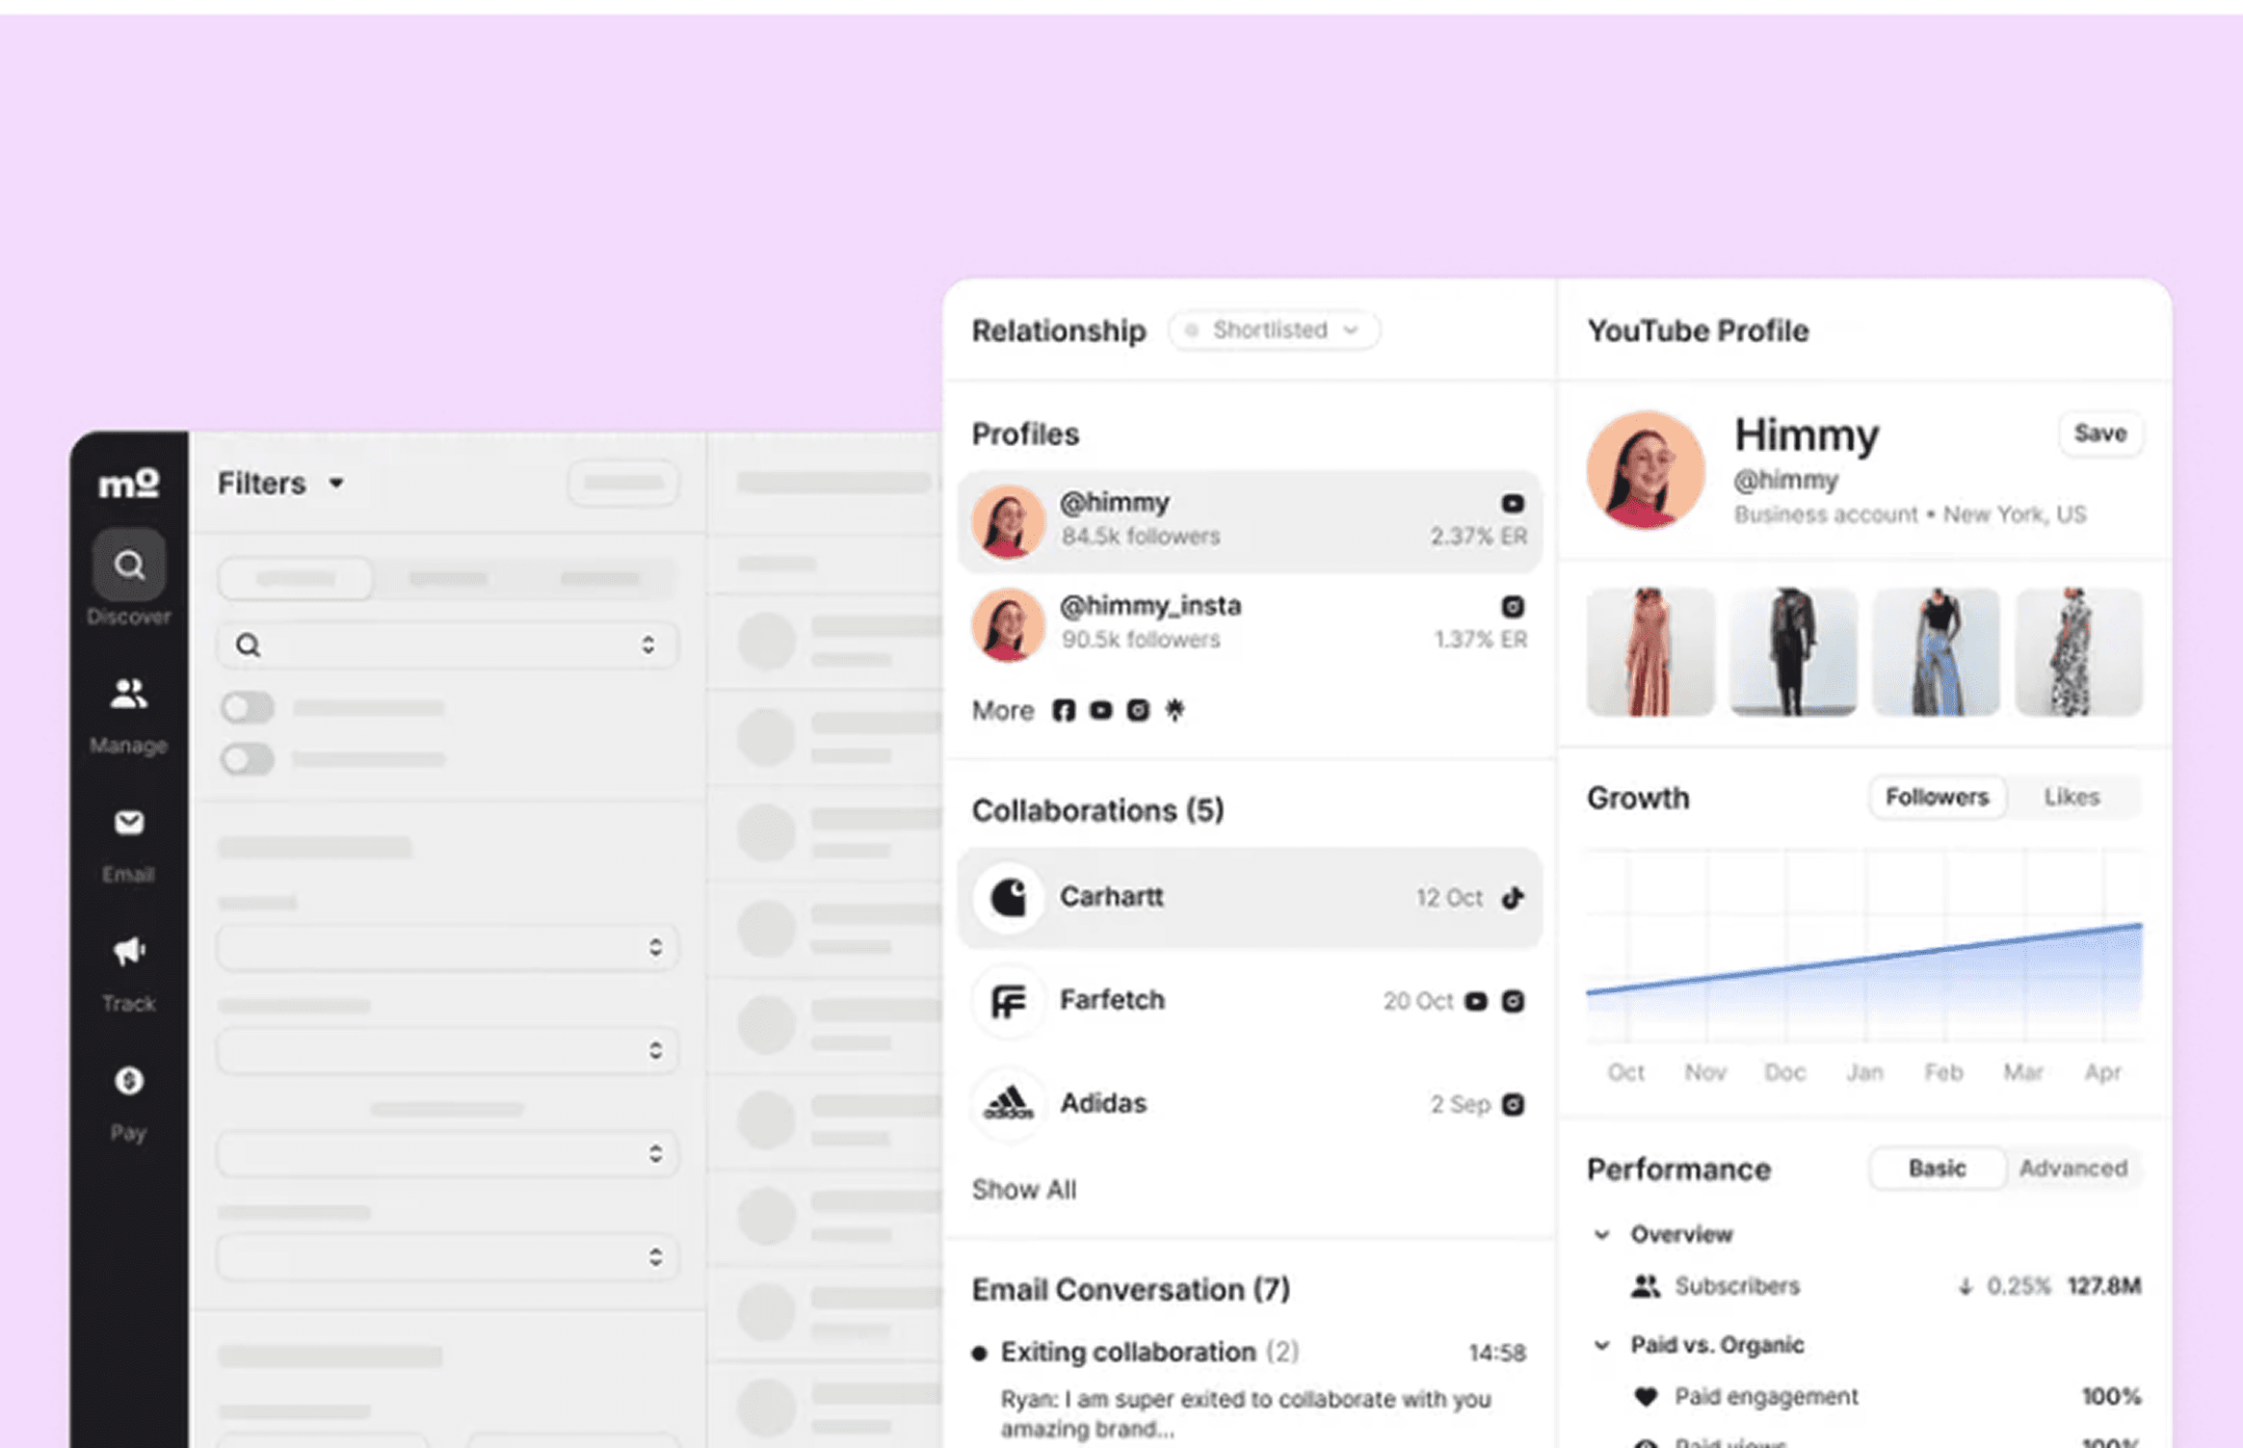Click the More profiles label
Image resolution: width=2243 pixels, height=1448 pixels.
1002,711
